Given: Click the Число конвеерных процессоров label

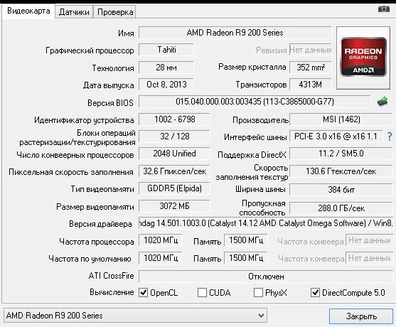Looking at the screenshot, I should (x=75, y=155).
